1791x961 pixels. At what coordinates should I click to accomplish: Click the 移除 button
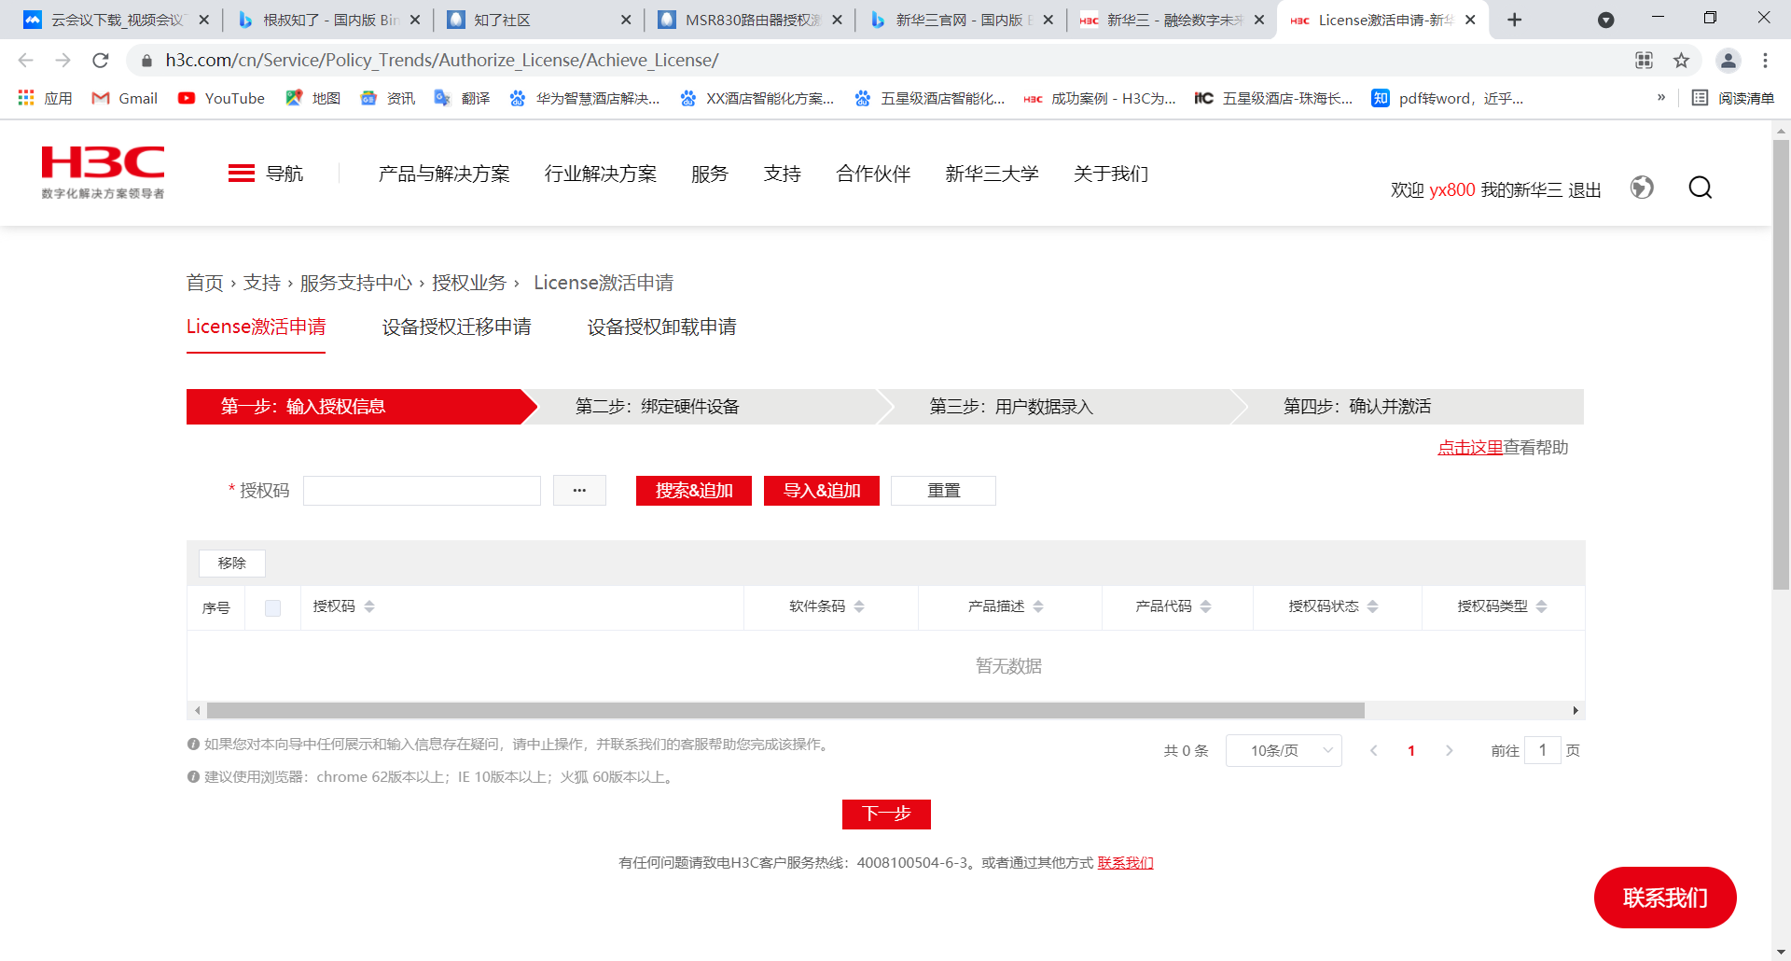pyautogui.click(x=232, y=564)
